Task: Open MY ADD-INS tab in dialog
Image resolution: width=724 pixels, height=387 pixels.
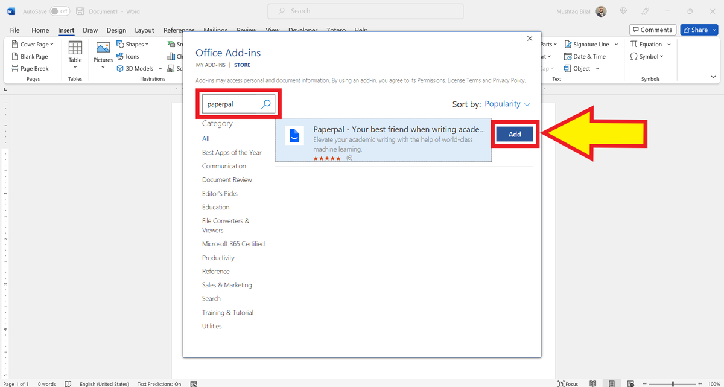Action: [x=211, y=65]
